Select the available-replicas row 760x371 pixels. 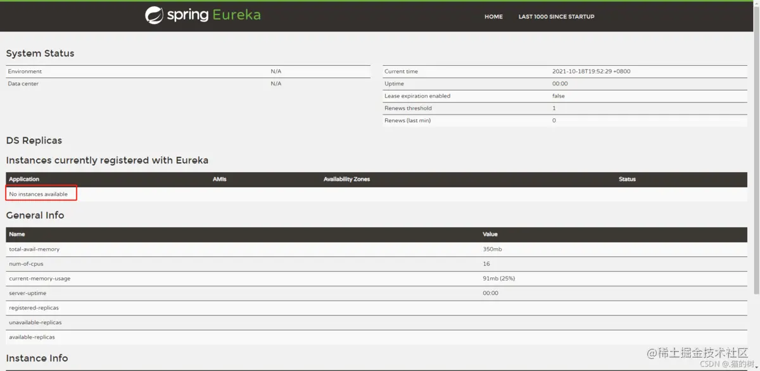[376, 337]
